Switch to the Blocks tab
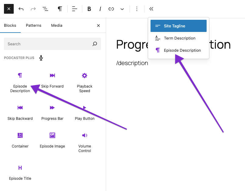 [10, 26]
